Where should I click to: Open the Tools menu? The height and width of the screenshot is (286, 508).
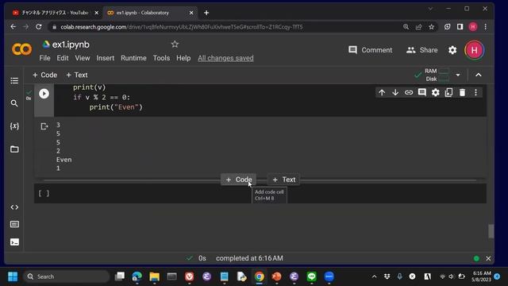coord(161,58)
